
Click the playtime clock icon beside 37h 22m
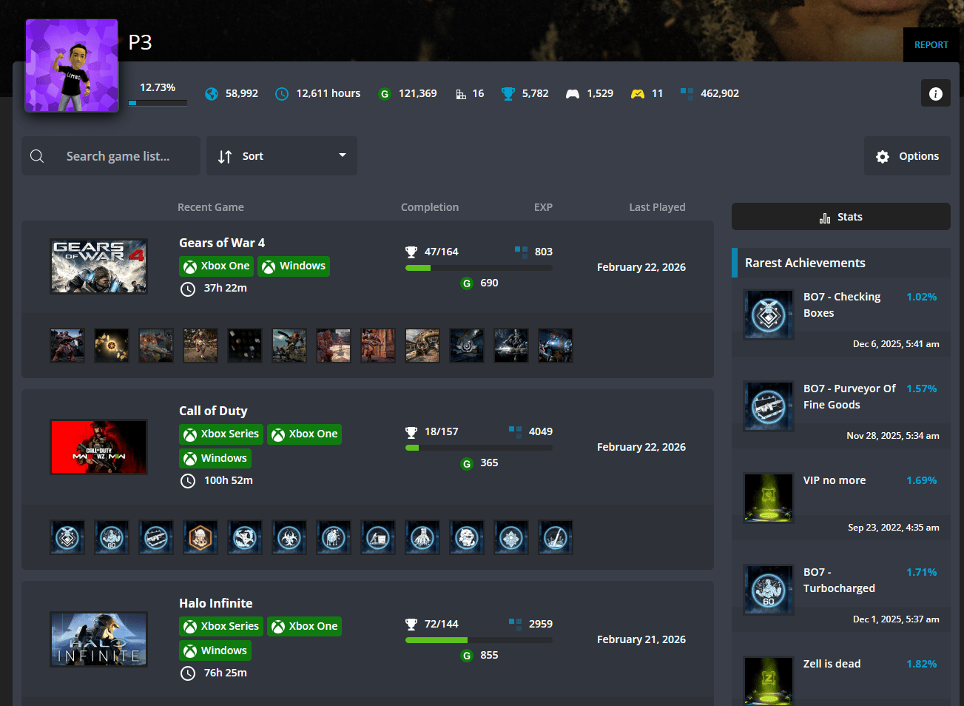coord(189,289)
